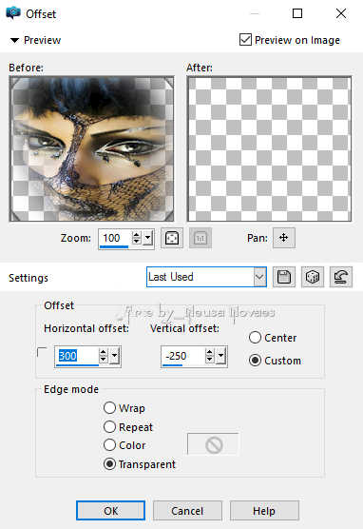This screenshot has height=529, width=363.
Task: Choose the Repeat edge mode
Action: pos(109,427)
